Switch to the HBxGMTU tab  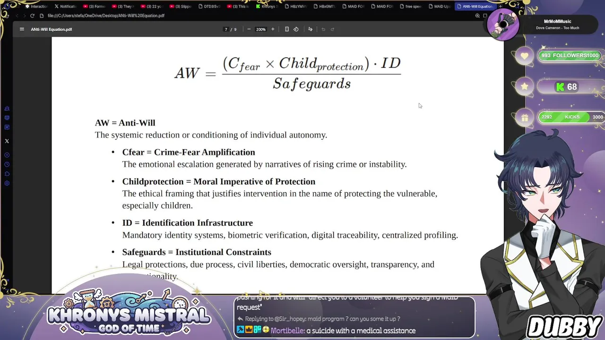(324, 7)
